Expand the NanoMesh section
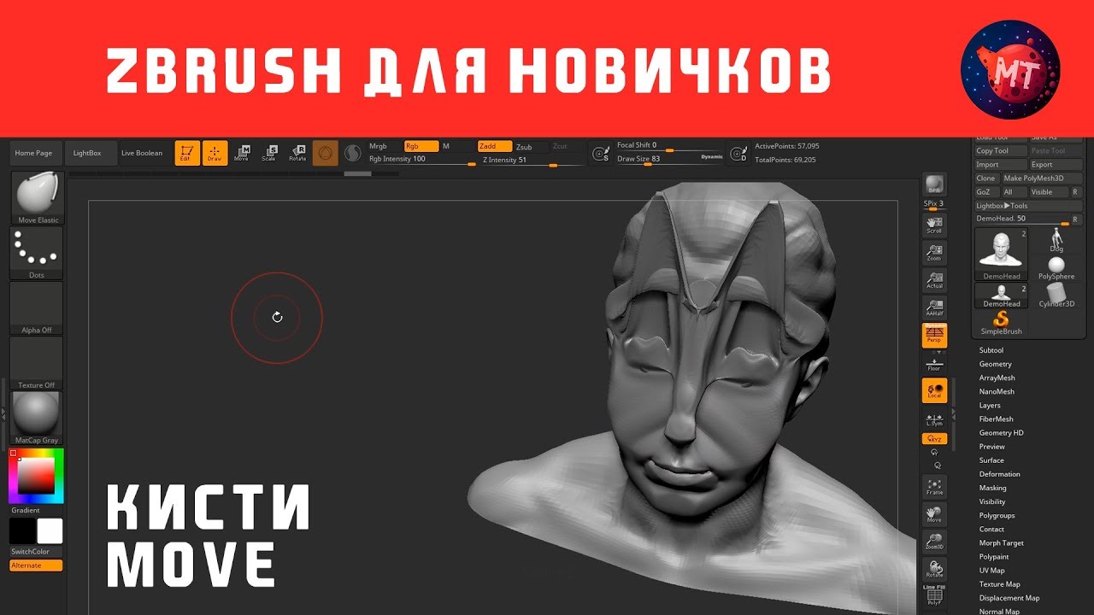The height and width of the screenshot is (615, 1094). pos(997,391)
